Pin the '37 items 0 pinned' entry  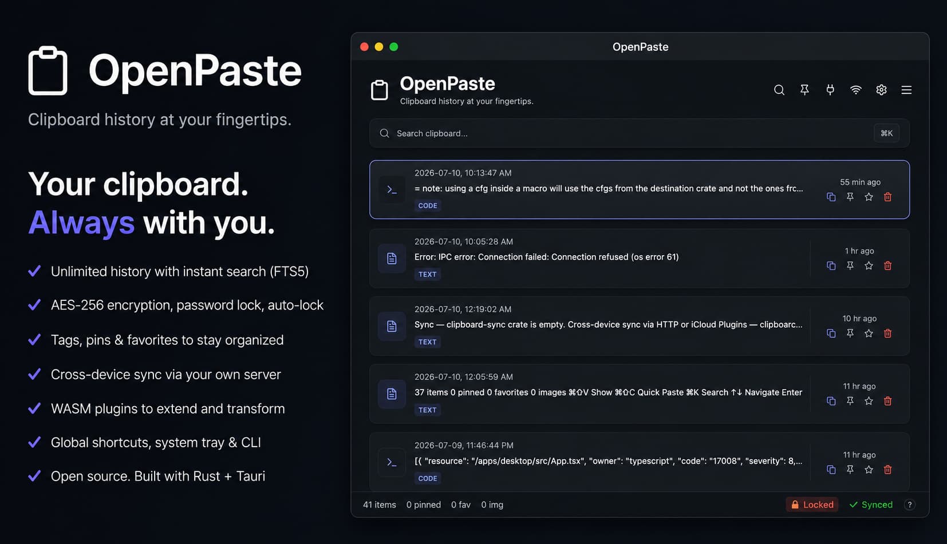[x=850, y=401]
